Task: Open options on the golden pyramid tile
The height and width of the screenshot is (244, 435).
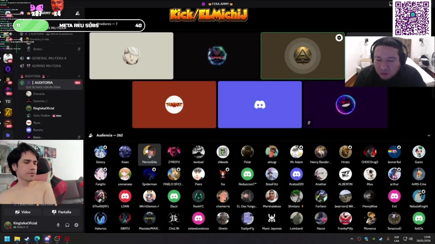Action: [339, 38]
